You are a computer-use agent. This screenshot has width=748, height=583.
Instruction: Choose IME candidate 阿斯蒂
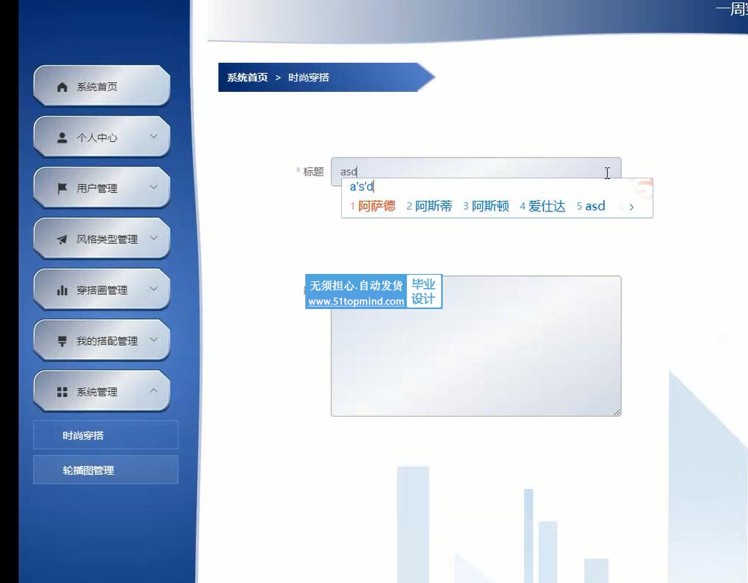coord(429,206)
